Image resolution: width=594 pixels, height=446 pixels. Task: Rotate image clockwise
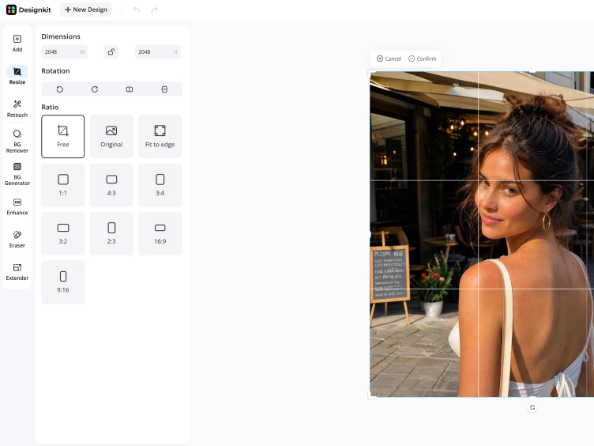pyautogui.click(x=95, y=89)
